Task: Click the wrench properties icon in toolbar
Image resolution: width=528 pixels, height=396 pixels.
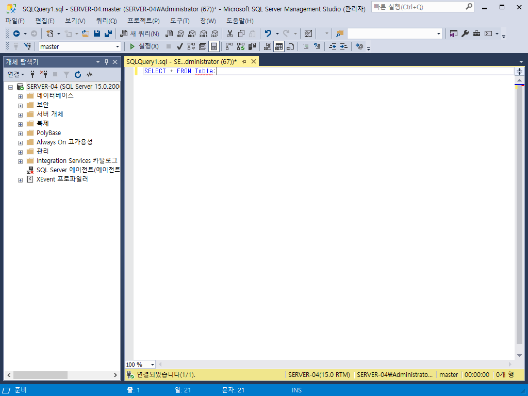Action: tap(465, 34)
